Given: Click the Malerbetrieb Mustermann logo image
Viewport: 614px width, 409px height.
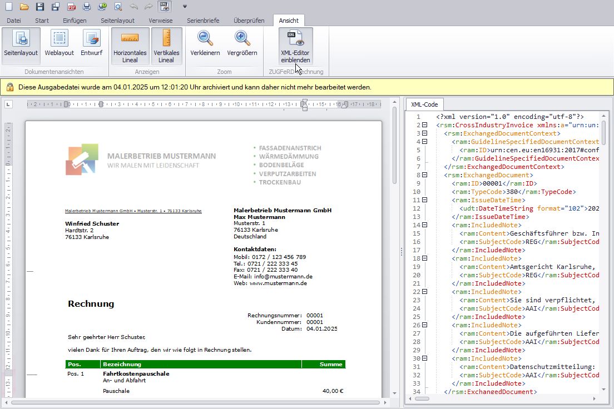Looking at the screenshot, I should pos(82,159).
